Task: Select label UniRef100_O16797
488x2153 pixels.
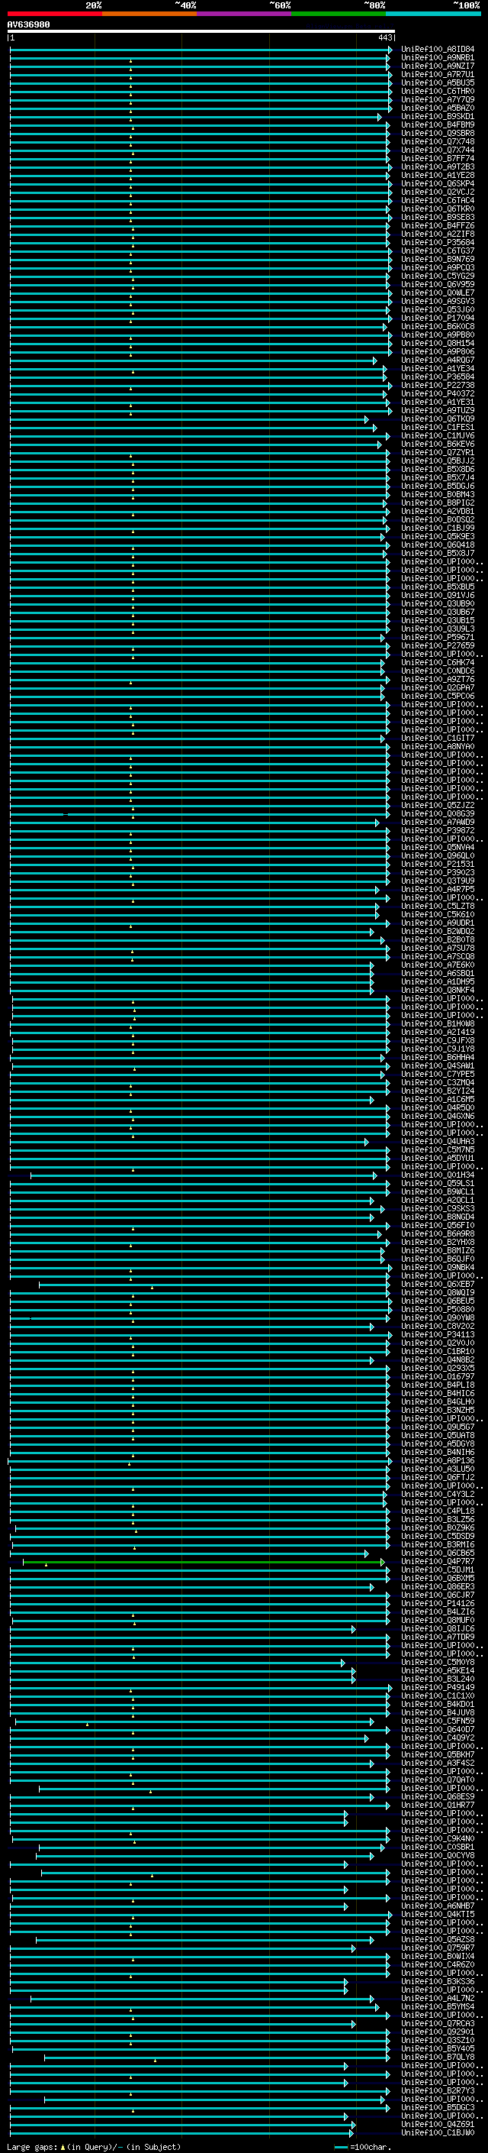Action: click(438, 1376)
